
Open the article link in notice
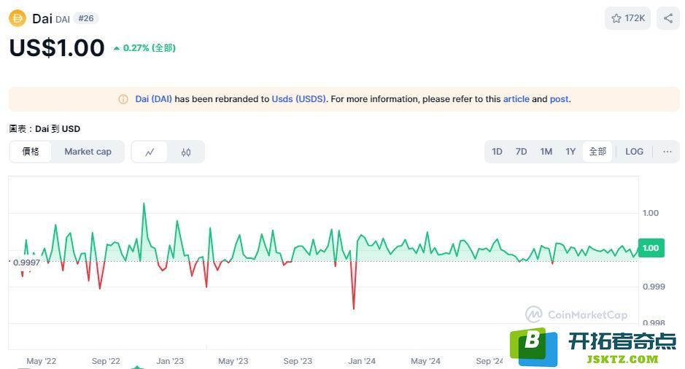pos(516,99)
